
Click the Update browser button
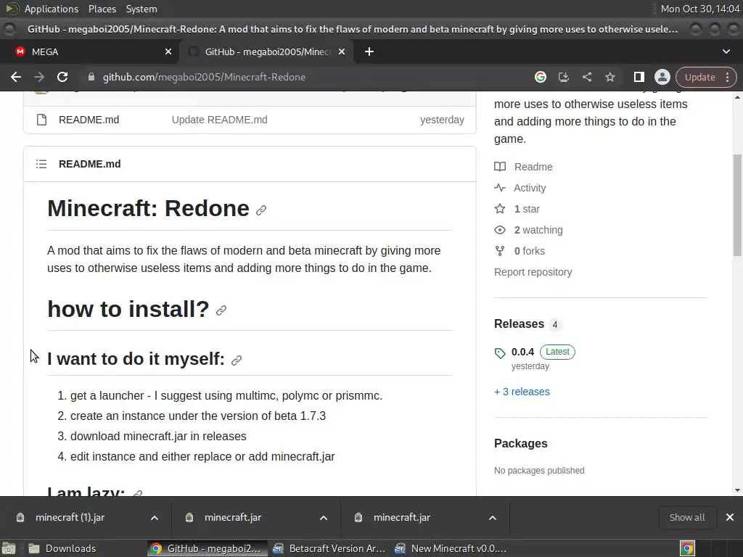[700, 77]
